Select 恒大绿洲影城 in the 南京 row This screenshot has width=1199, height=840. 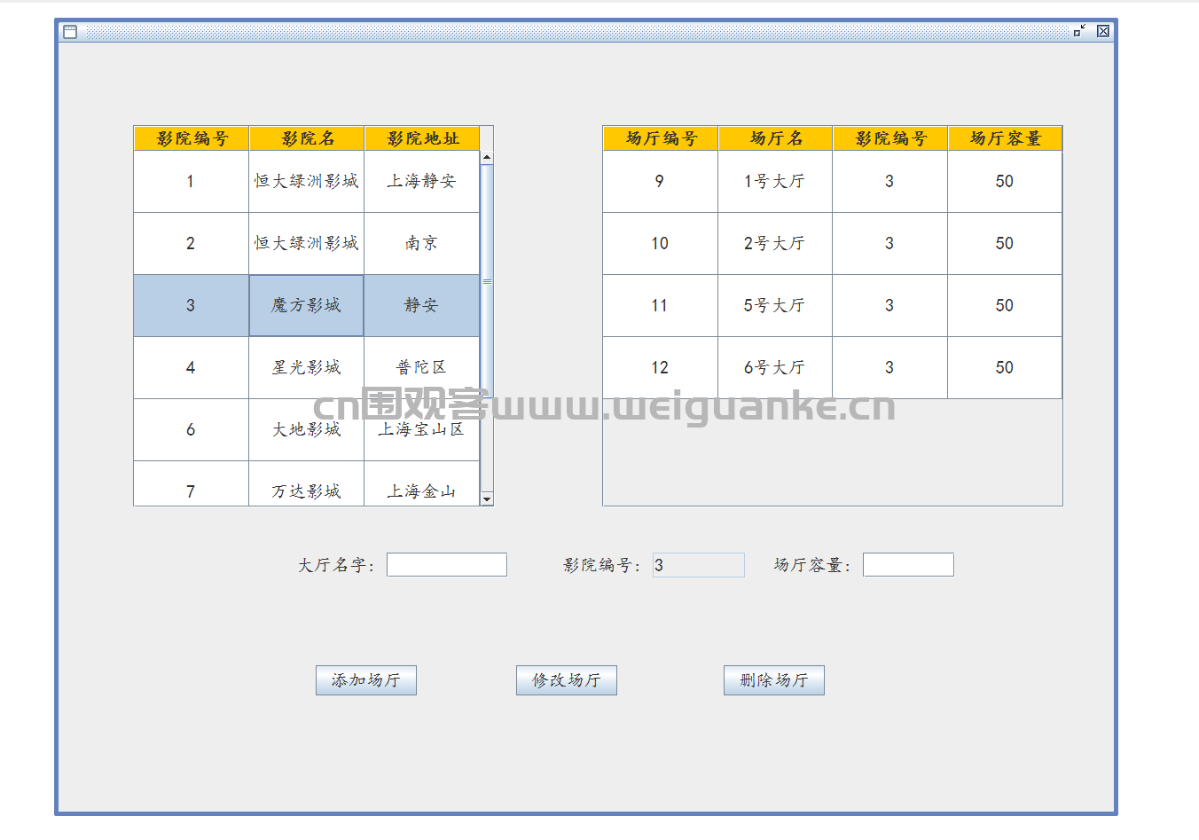(307, 244)
